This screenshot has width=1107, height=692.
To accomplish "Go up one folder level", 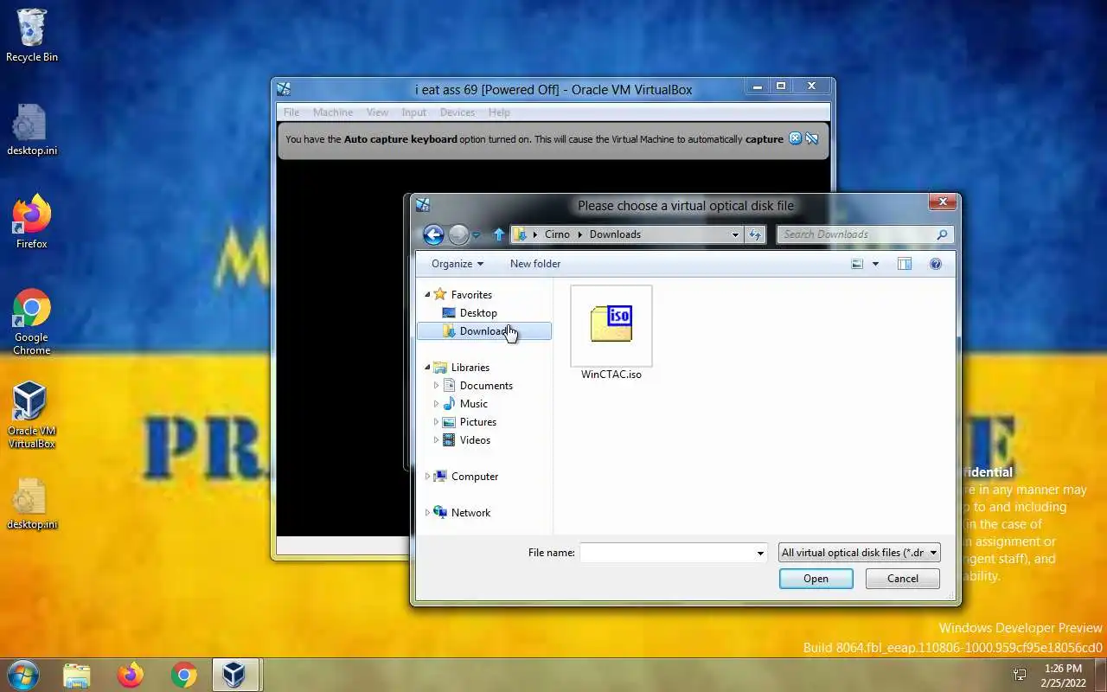I will [499, 234].
